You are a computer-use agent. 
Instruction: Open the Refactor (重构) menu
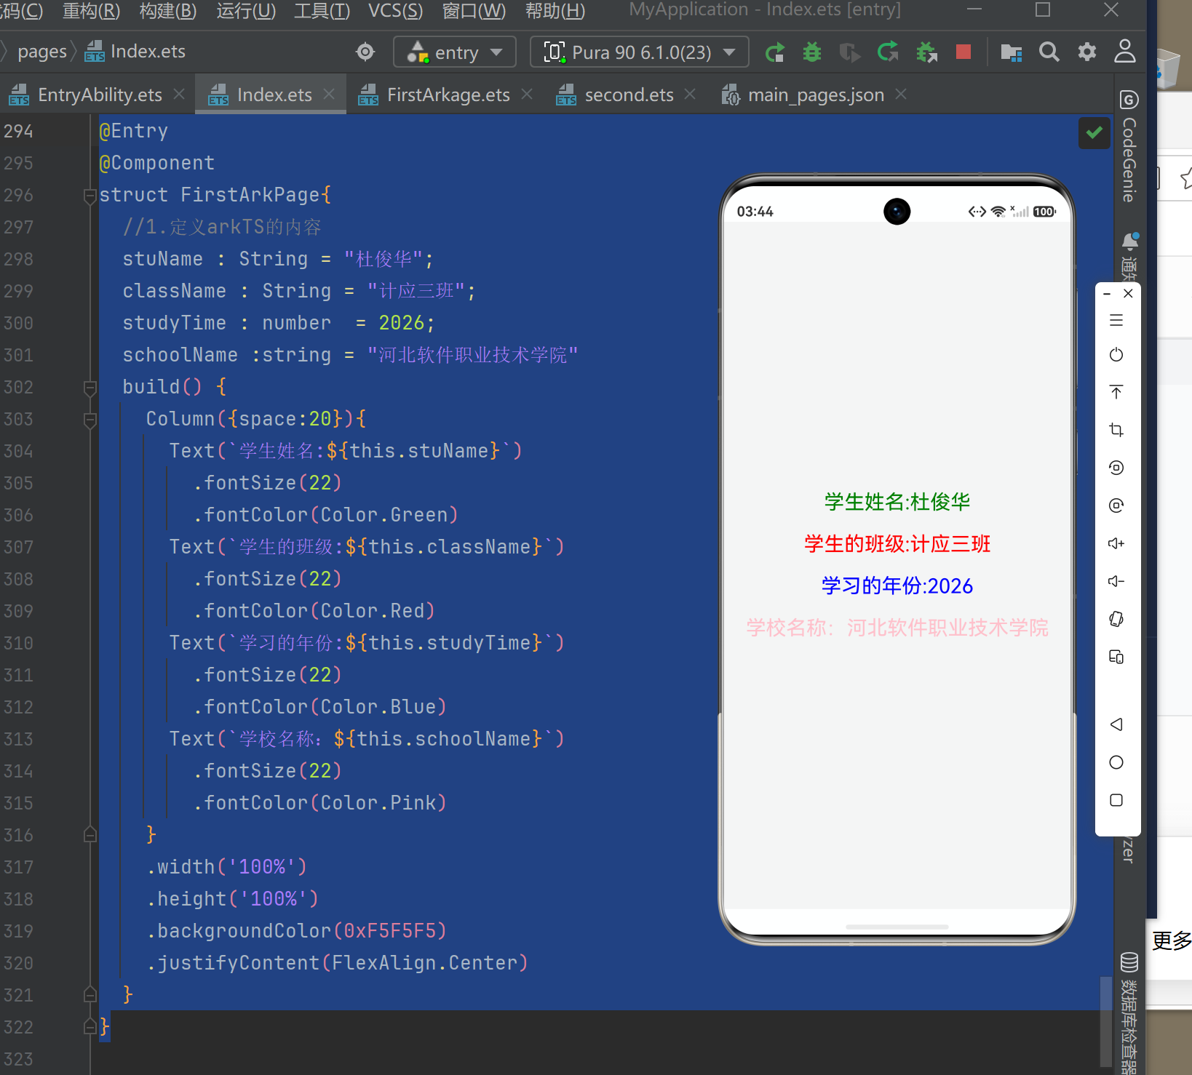pos(92,11)
